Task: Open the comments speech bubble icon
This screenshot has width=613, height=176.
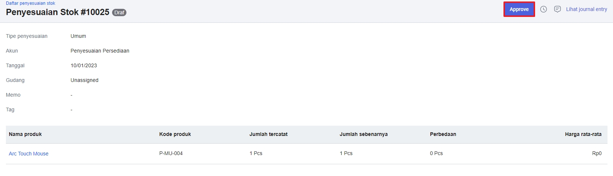Action: (558, 10)
